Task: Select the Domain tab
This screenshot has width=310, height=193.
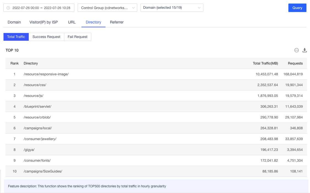Action: pyautogui.click(x=14, y=22)
